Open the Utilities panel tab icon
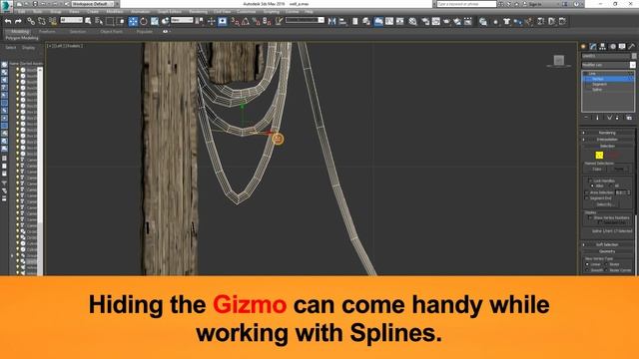This screenshot has width=639, height=359. click(x=632, y=47)
